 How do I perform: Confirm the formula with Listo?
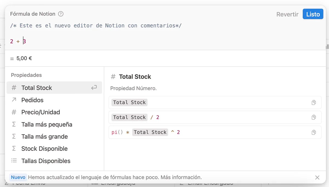(313, 14)
